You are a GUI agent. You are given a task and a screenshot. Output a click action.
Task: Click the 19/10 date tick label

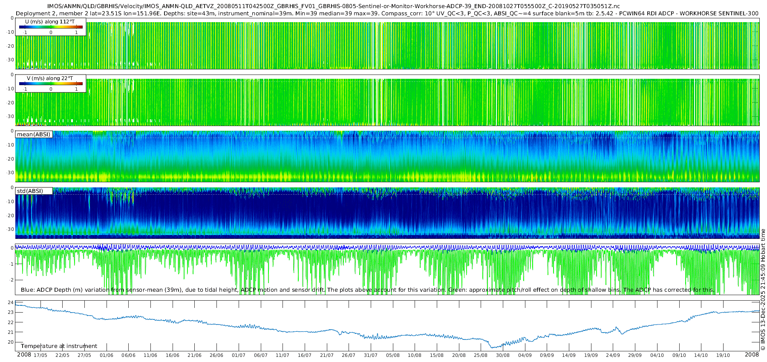coord(723,355)
